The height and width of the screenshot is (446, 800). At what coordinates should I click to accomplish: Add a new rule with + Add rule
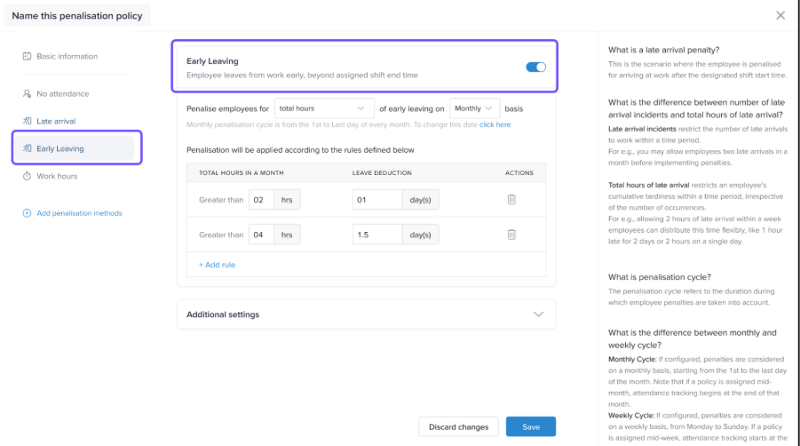tap(217, 265)
